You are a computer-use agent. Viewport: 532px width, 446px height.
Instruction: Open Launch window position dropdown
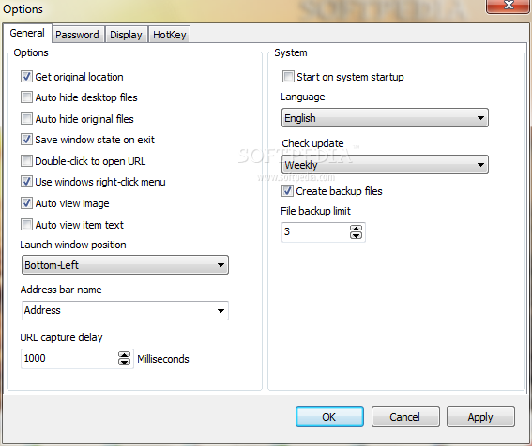tap(125, 264)
